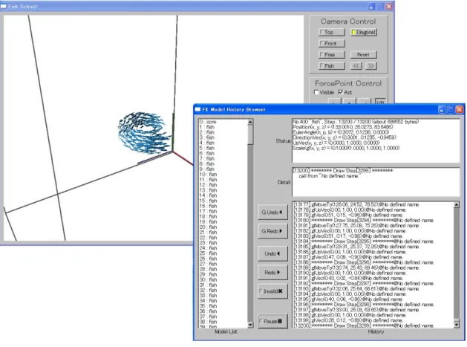467x347 pixels.
Task: Toggle the Invalid X button
Action: 272,291
